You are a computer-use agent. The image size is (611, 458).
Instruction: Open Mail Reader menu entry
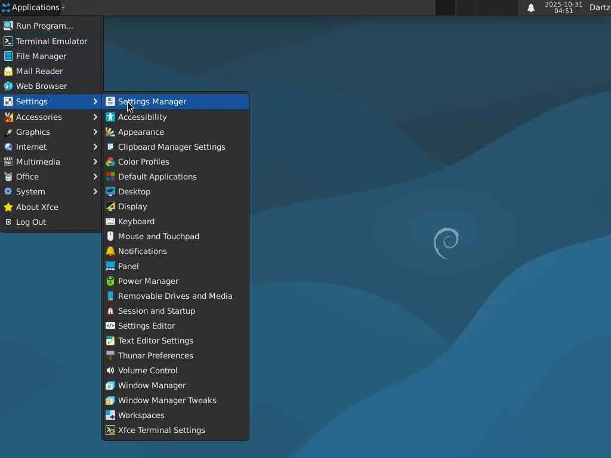point(51,72)
